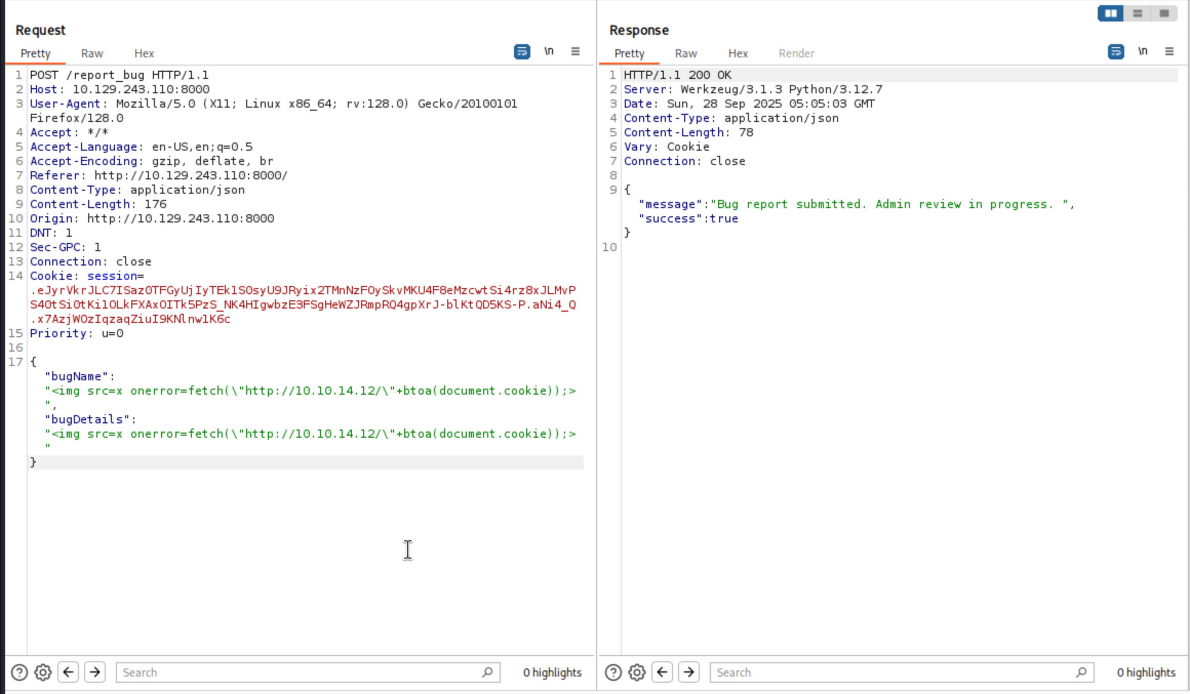The image size is (1190, 694).
Task: Show non-printable chars \n in Response pane
Action: (1143, 51)
